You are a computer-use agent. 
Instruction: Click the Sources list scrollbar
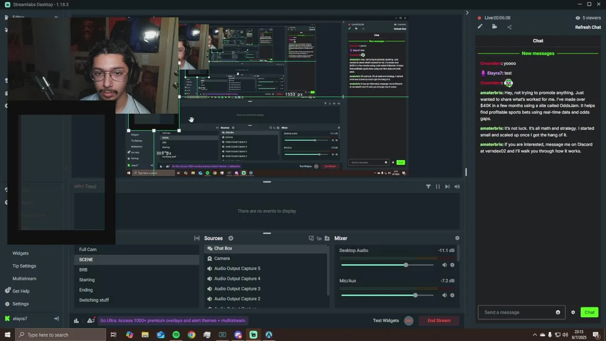[x=328, y=270]
